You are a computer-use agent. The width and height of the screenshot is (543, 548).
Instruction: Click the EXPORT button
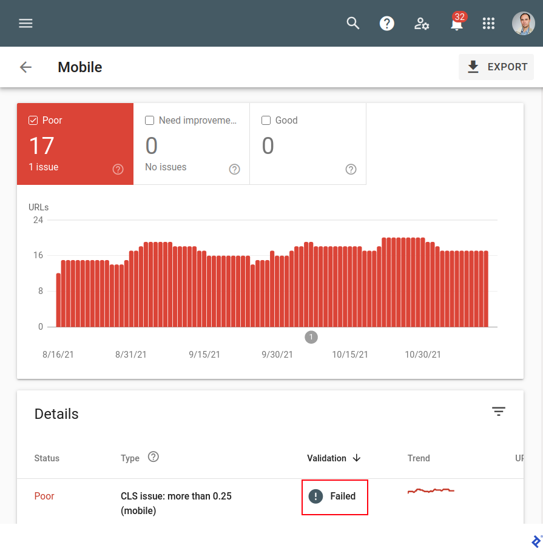496,67
